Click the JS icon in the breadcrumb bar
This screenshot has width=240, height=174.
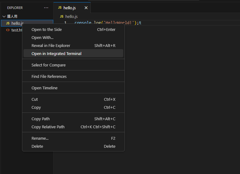(x=62, y=16)
